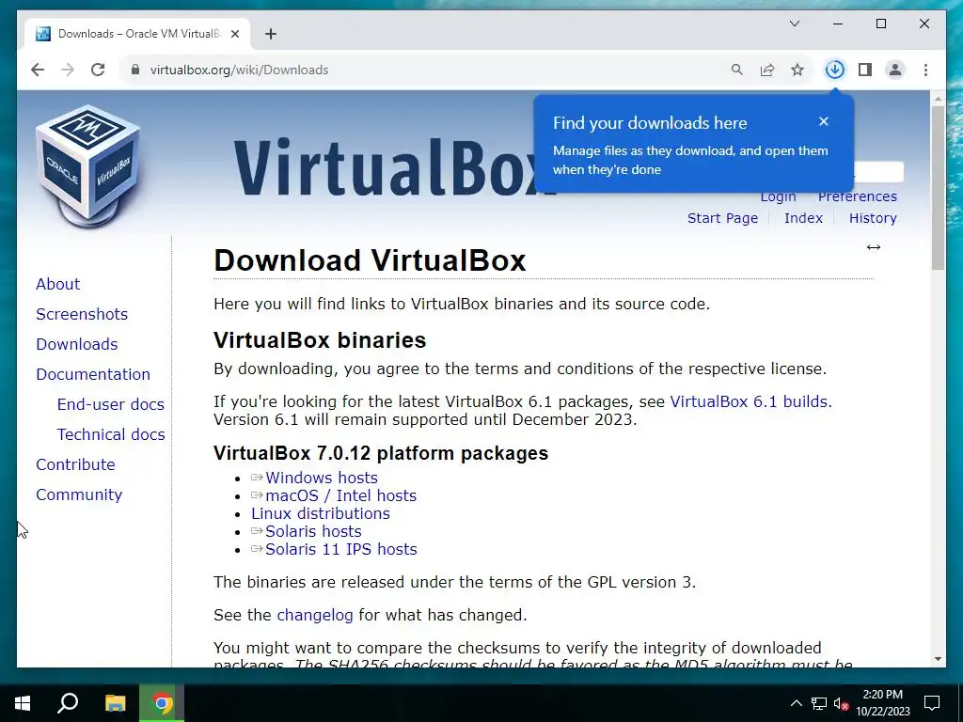Screen dimensions: 963x722
Task: Open the Index navigation link
Action: point(803,218)
